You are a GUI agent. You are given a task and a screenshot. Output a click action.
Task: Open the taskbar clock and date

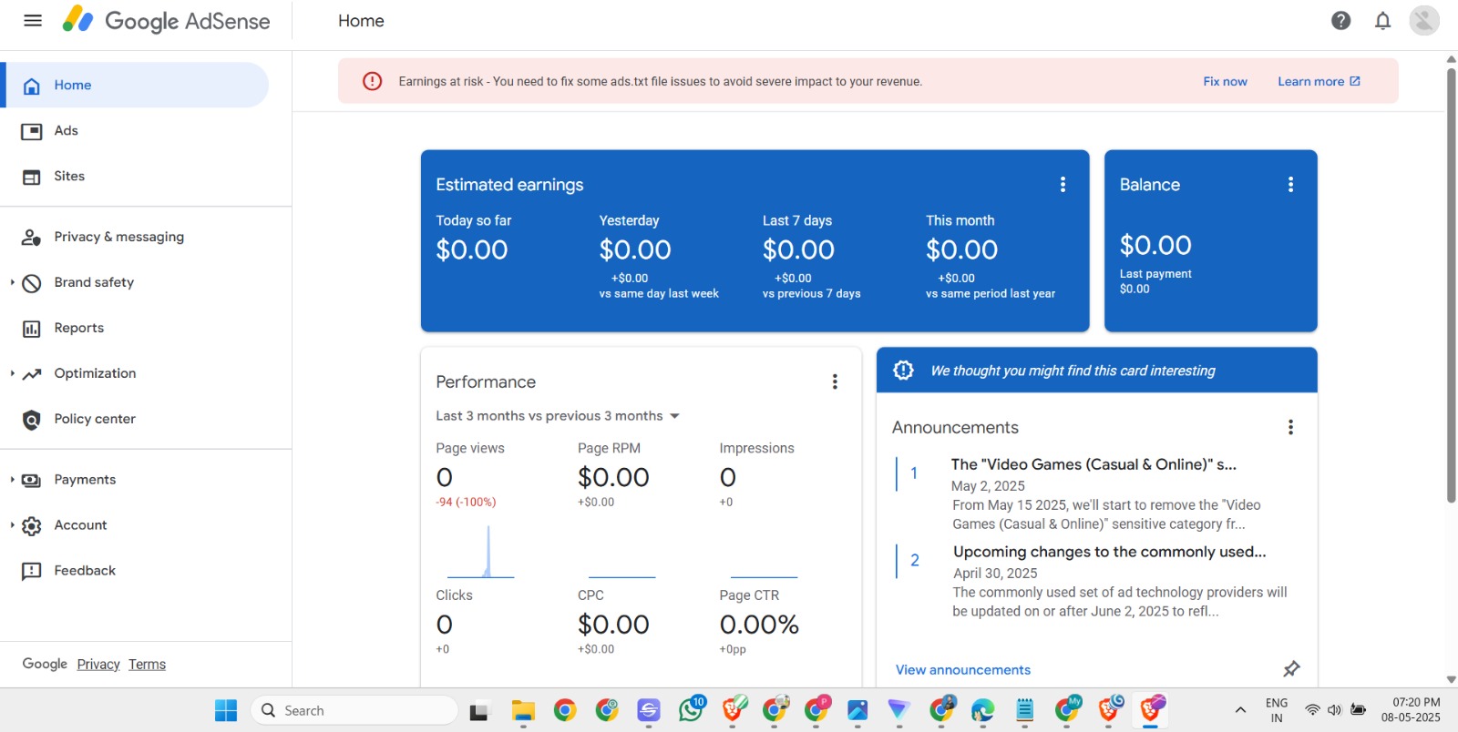coord(1411,710)
